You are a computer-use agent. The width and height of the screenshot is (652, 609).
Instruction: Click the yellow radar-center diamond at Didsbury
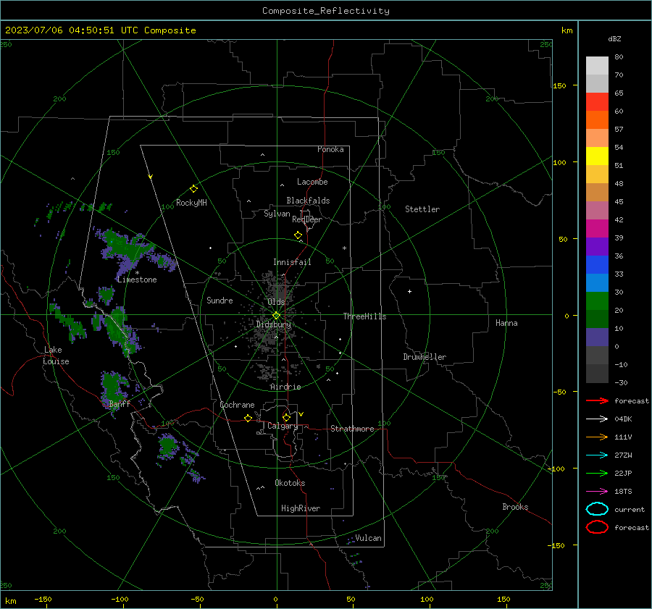276,315
